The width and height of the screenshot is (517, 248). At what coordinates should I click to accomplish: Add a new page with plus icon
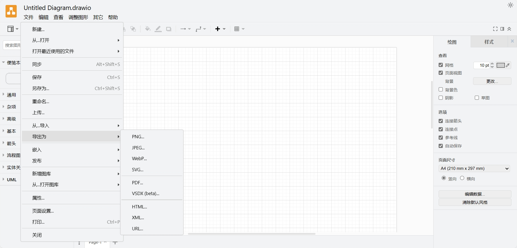(x=115, y=243)
